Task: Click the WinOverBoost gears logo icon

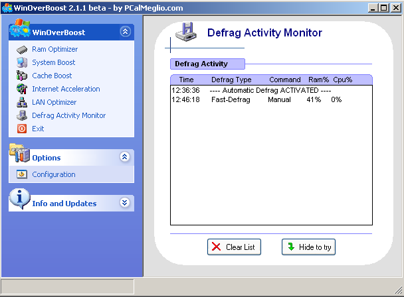Action: (19, 28)
